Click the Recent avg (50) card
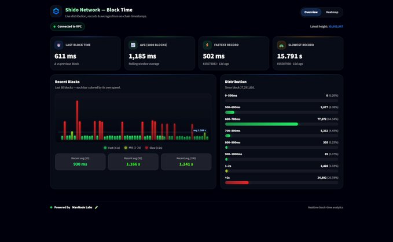The height and width of the screenshot is (242, 393). 133,162
